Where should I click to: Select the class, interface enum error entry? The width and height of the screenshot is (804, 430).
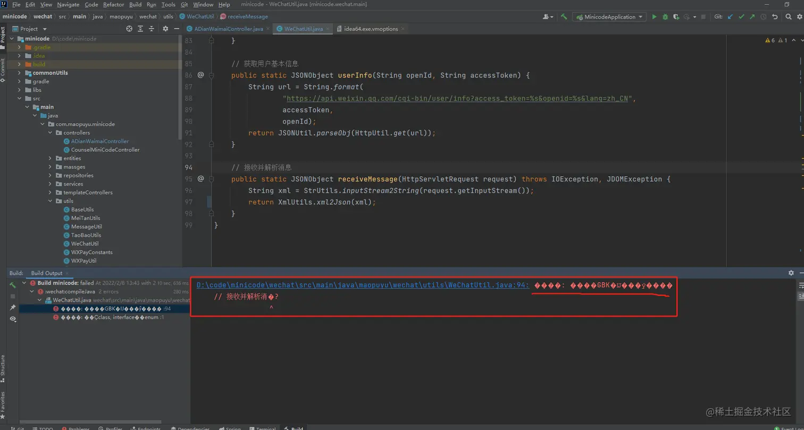pos(109,317)
